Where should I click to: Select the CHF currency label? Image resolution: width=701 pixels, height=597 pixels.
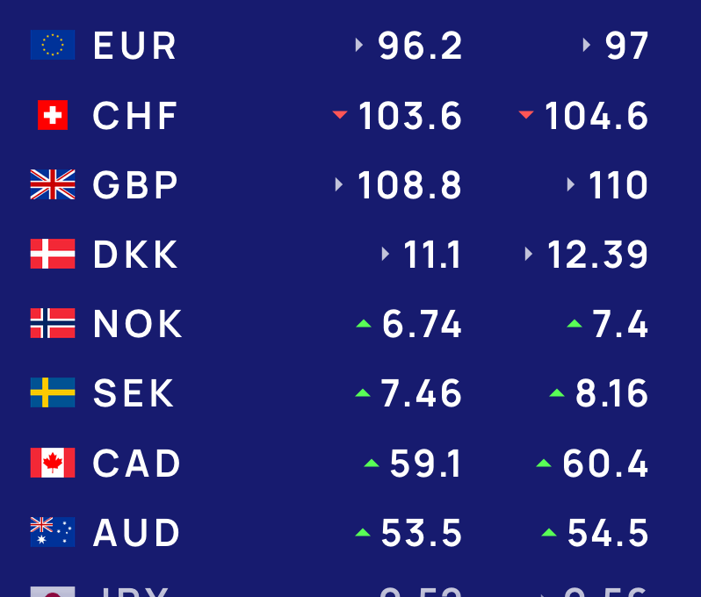135,116
